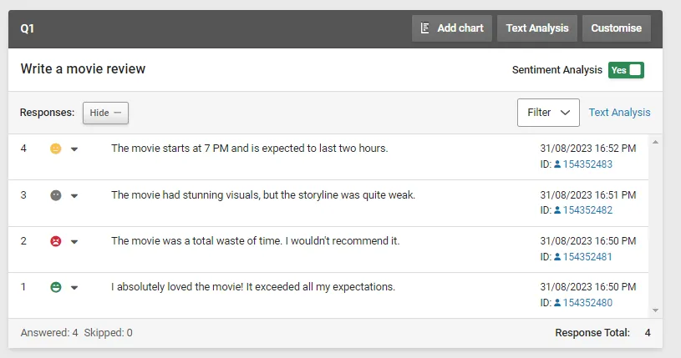Toggle the Sentiment Analysis Yes switch
The width and height of the screenshot is (681, 358).
coord(626,70)
